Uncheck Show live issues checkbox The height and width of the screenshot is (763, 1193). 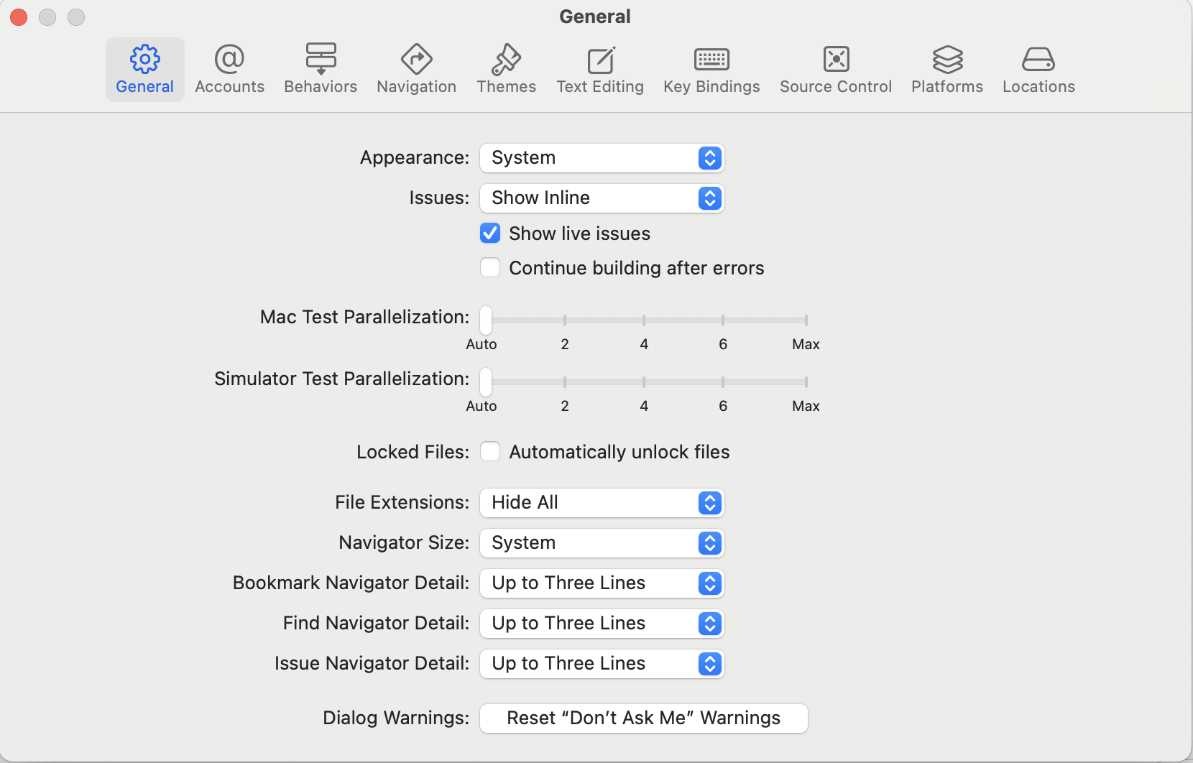pos(490,233)
